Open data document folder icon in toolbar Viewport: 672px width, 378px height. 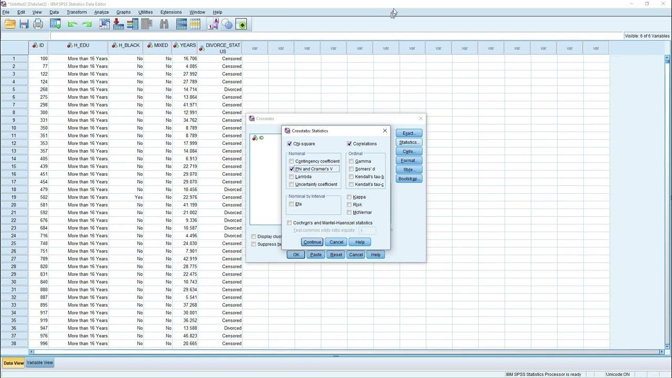(x=10, y=24)
